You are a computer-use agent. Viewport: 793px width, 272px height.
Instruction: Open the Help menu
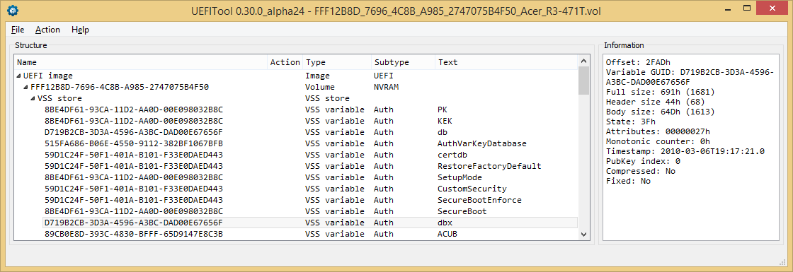(81, 30)
